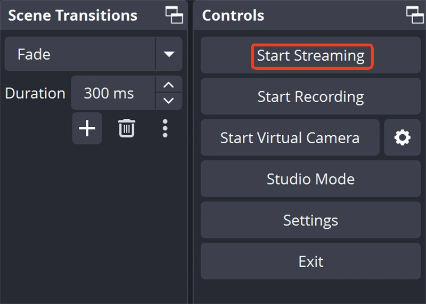The height and width of the screenshot is (304, 426).
Task: Click the Scene Transitions panel title
Action: click(73, 15)
